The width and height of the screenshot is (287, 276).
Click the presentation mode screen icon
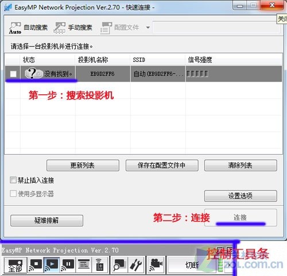[84, 265]
